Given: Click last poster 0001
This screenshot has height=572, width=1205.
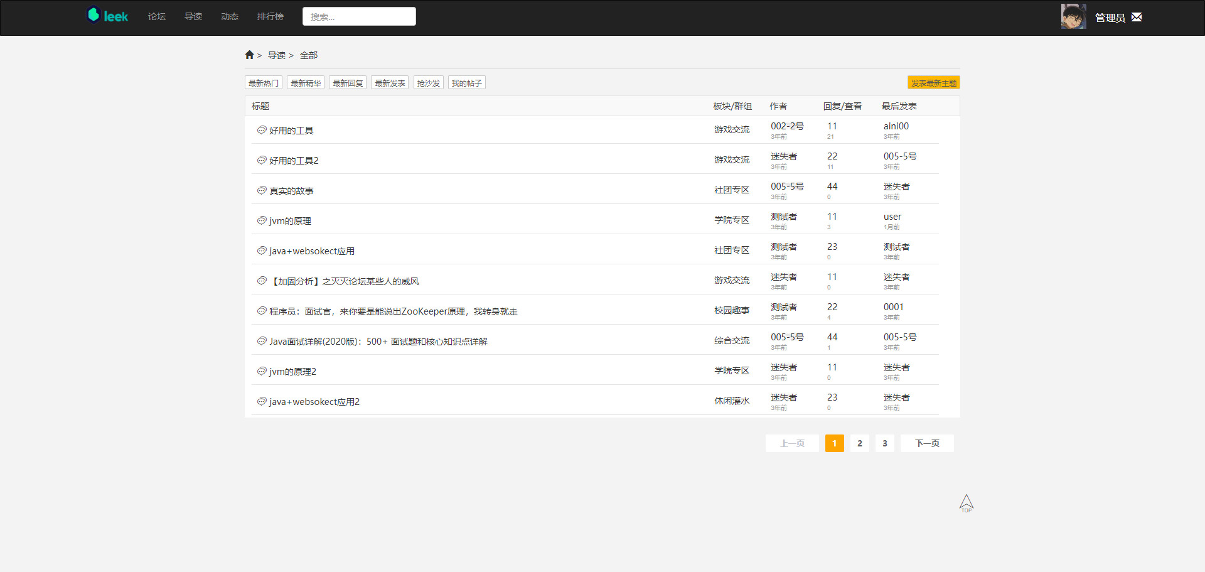Looking at the screenshot, I should pyautogui.click(x=894, y=307).
